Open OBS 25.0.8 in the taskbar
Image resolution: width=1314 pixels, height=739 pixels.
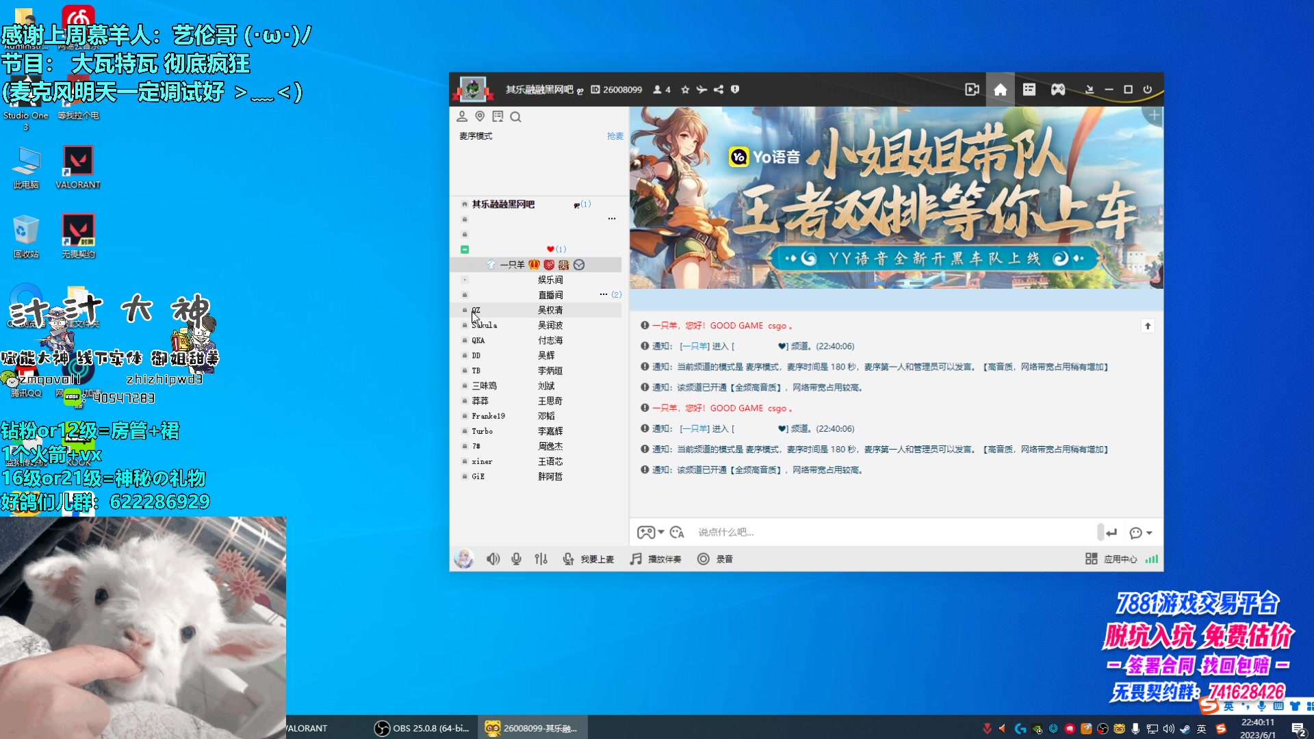click(x=423, y=728)
